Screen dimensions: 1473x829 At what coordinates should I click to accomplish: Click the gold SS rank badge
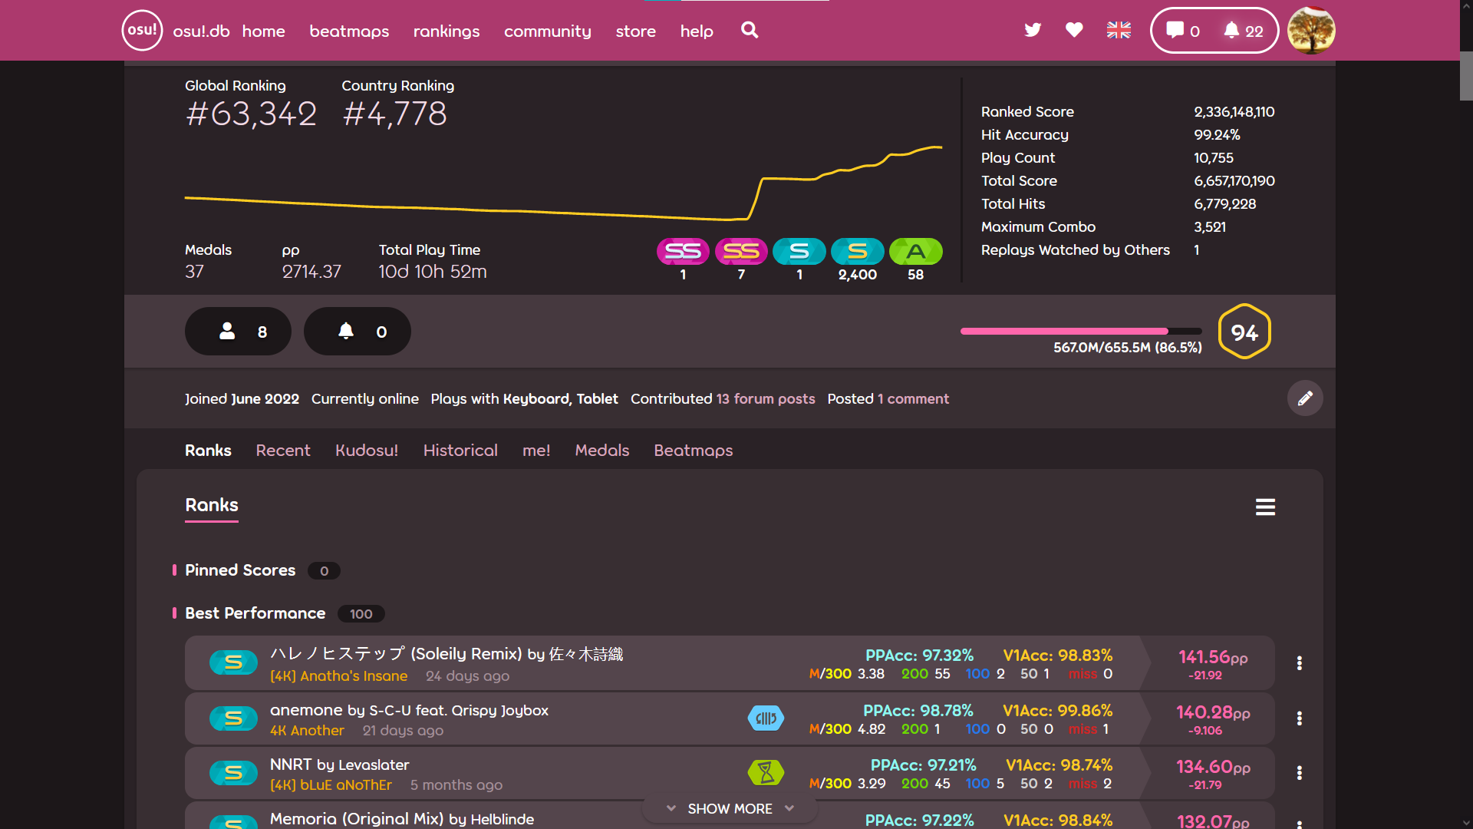tap(741, 251)
